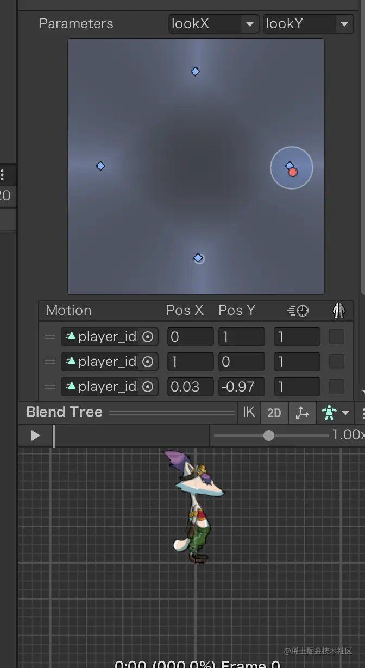The width and height of the screenshot is (365, 668).
Task: Select the bottom blend point diamond
Action: click(198, 258)
